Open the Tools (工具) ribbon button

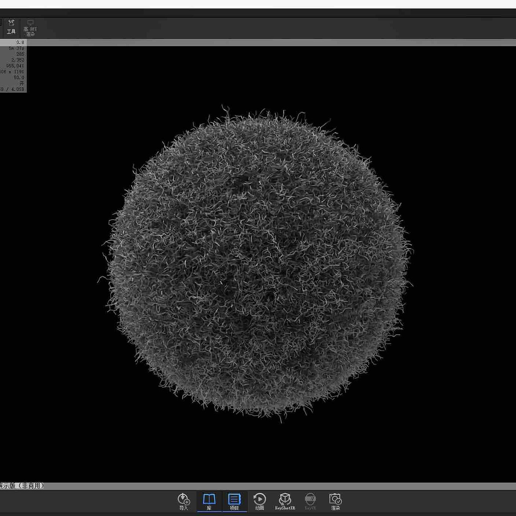pos(11,27)
